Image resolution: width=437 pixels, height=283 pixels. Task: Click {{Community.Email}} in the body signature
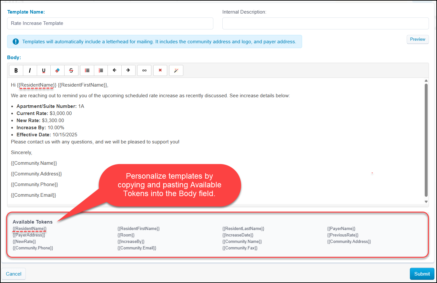[34, 195]
